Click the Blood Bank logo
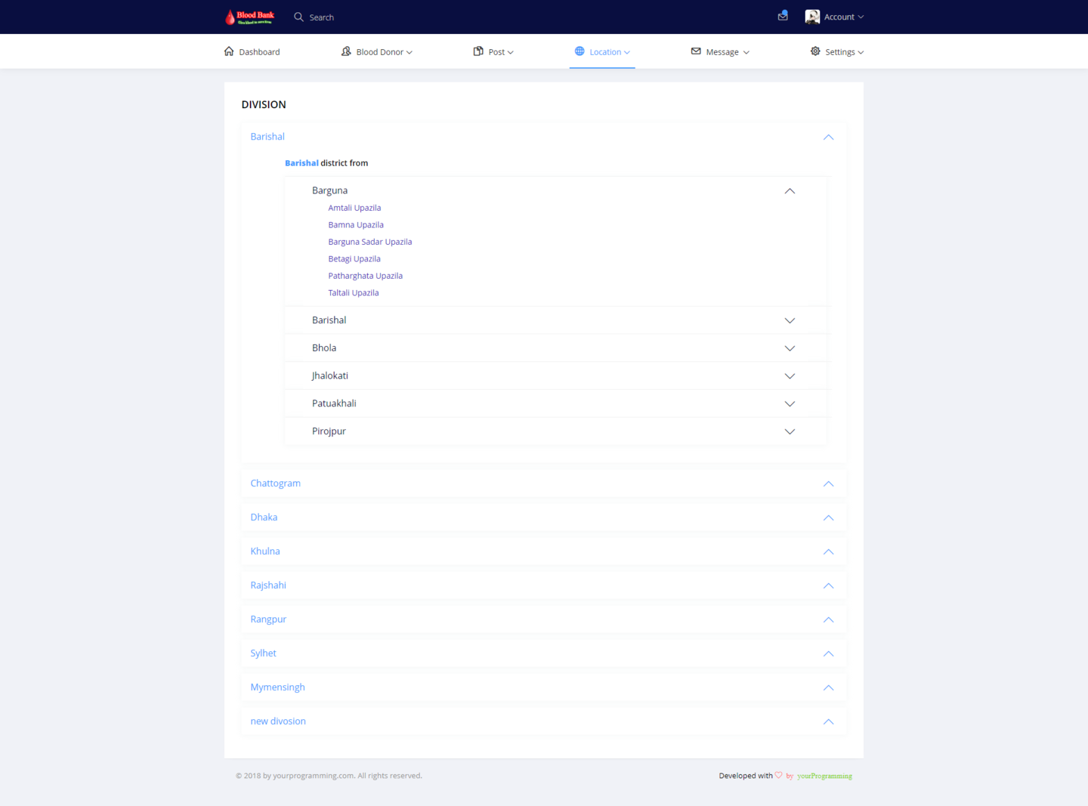 [250, 17]
